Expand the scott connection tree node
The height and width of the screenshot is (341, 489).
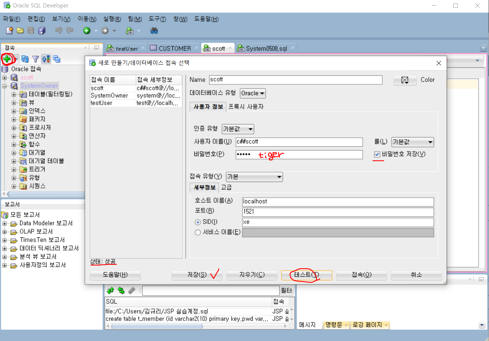5,78
